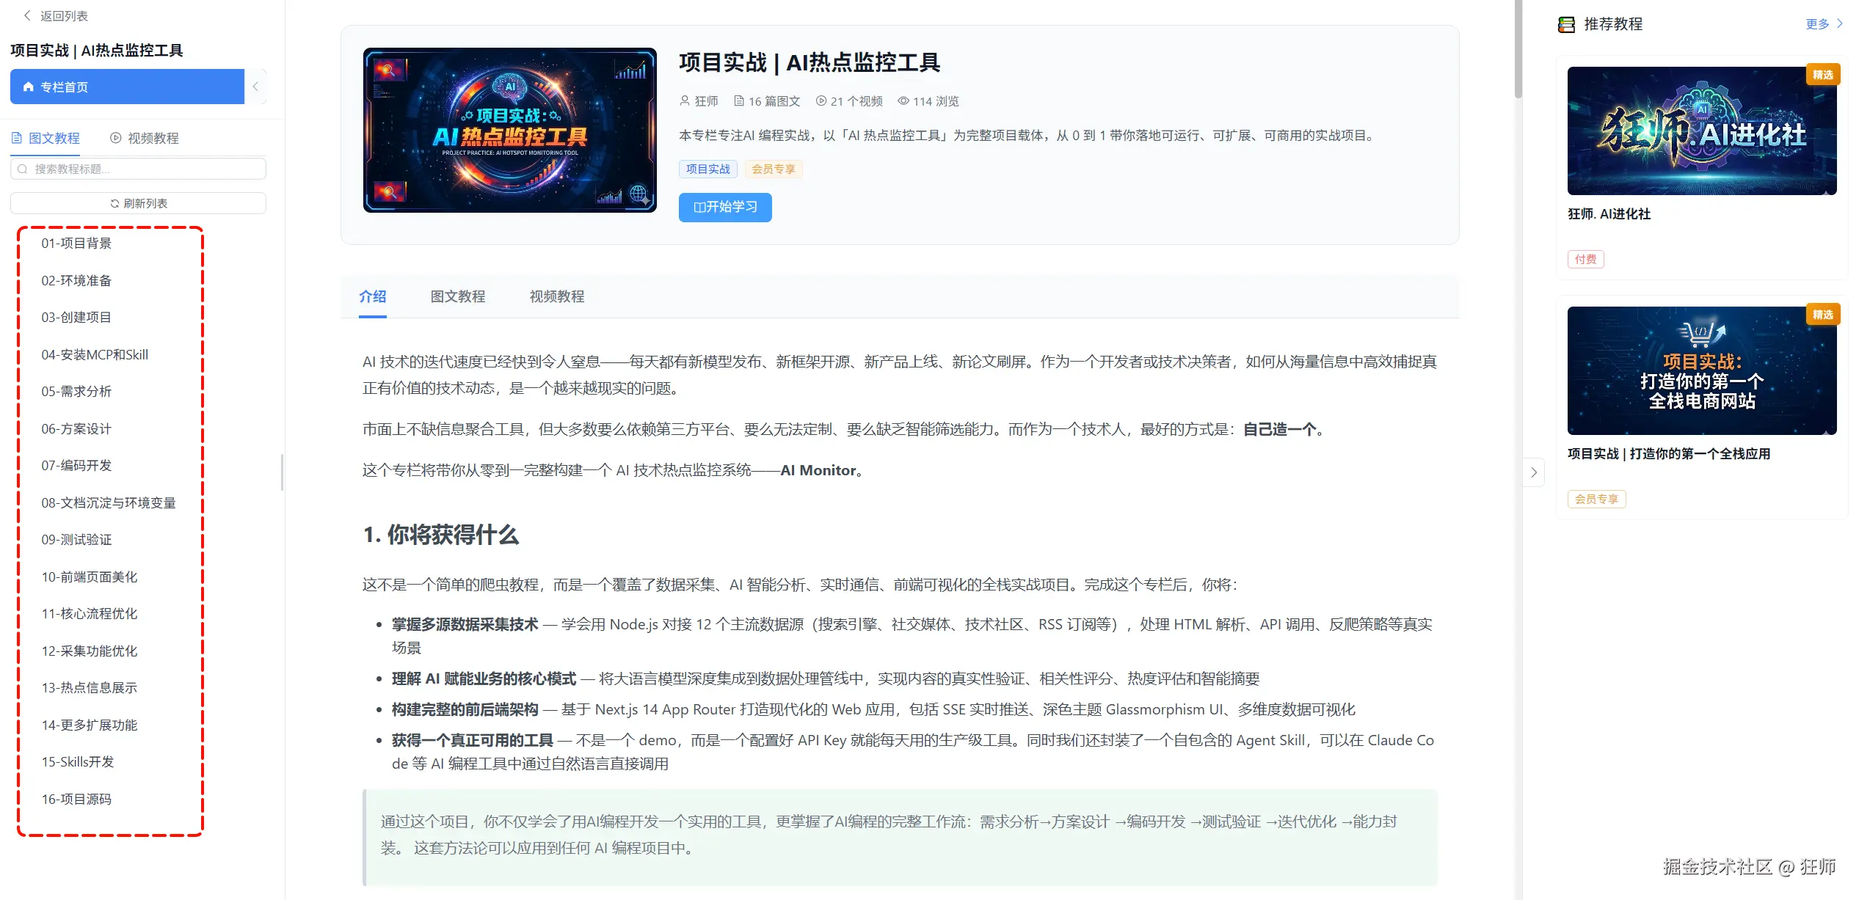The image size is (1859, 900).
Task: Click the 项目实战 tag
Action: [x=707, y=169]
